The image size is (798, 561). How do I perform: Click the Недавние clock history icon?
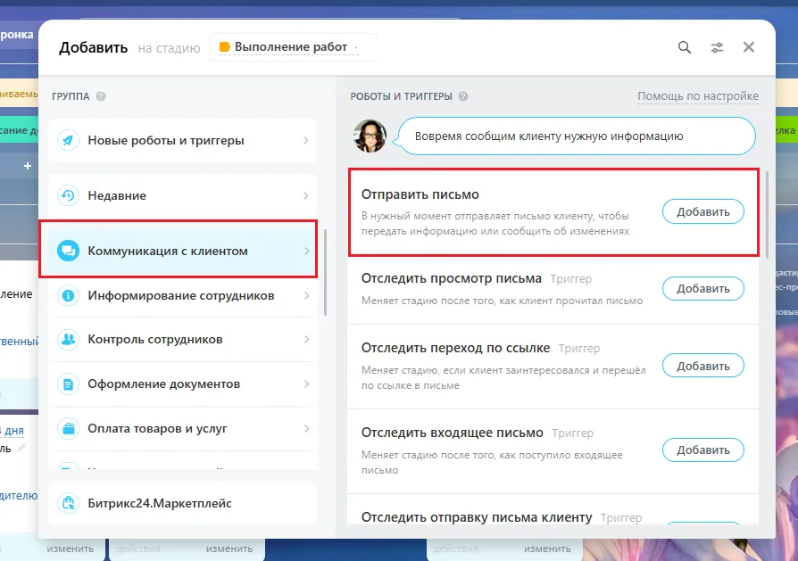click(x=68, y=195)
